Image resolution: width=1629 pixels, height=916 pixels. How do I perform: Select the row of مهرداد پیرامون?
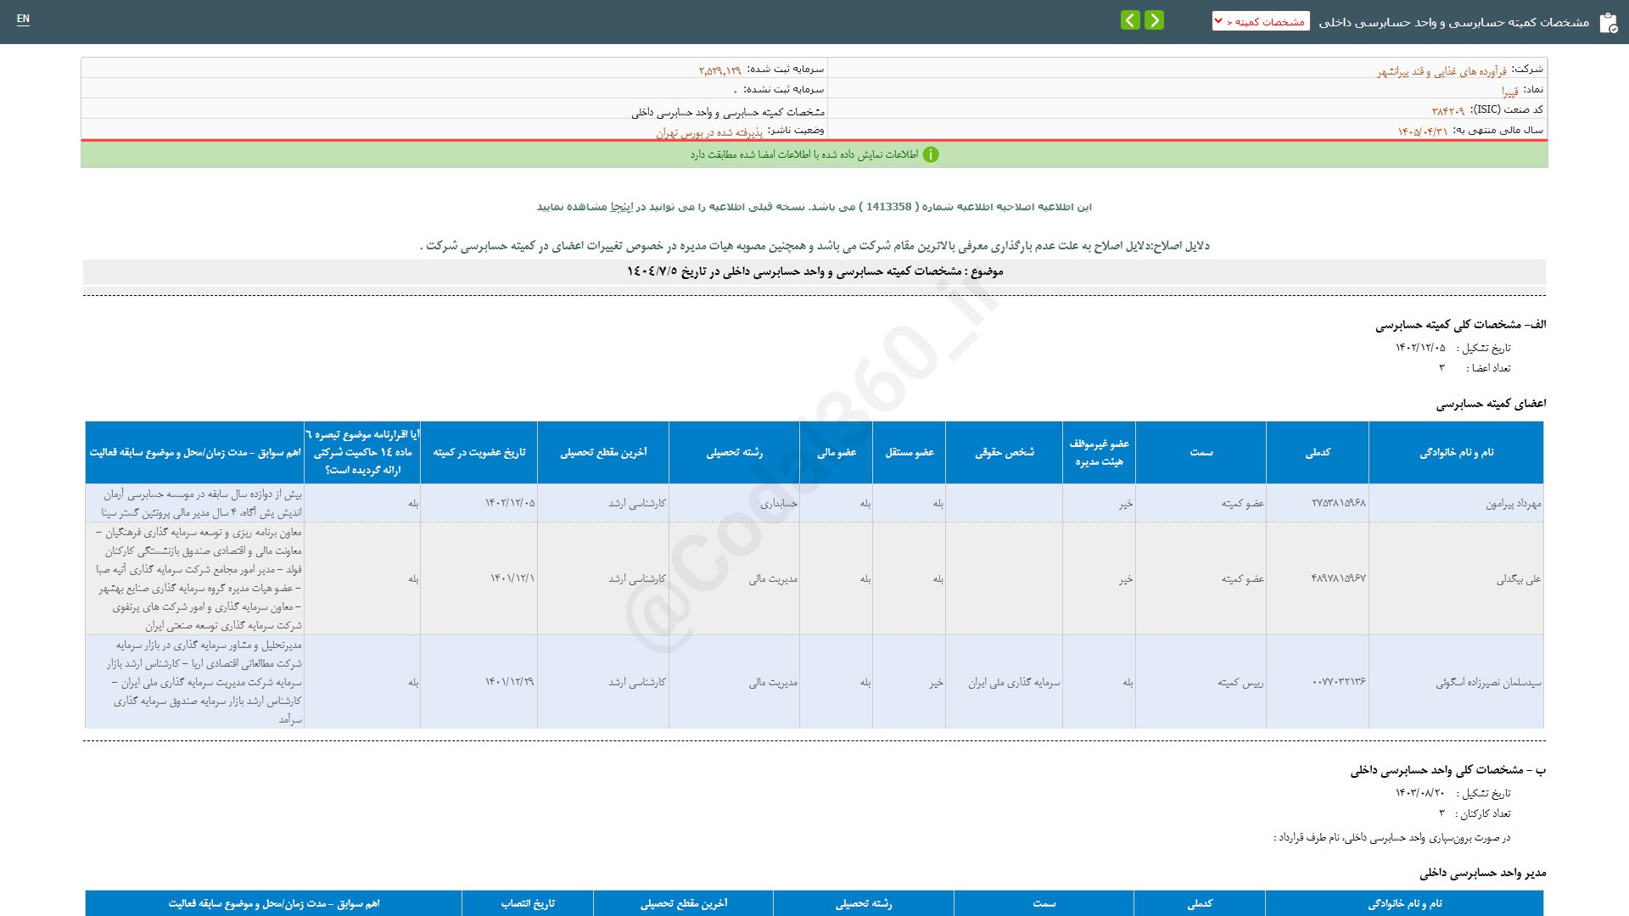point(1513,504)
